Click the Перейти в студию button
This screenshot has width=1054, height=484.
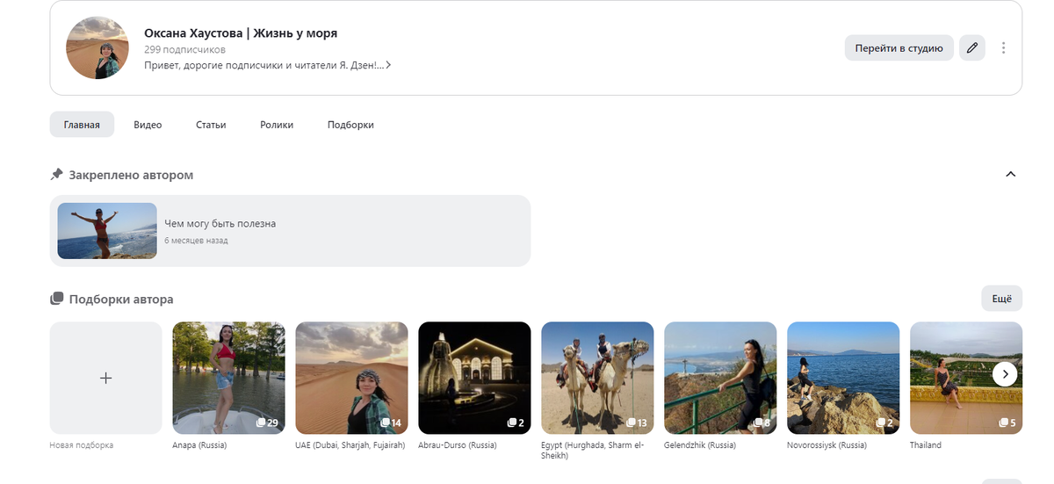tap(899, 48)
